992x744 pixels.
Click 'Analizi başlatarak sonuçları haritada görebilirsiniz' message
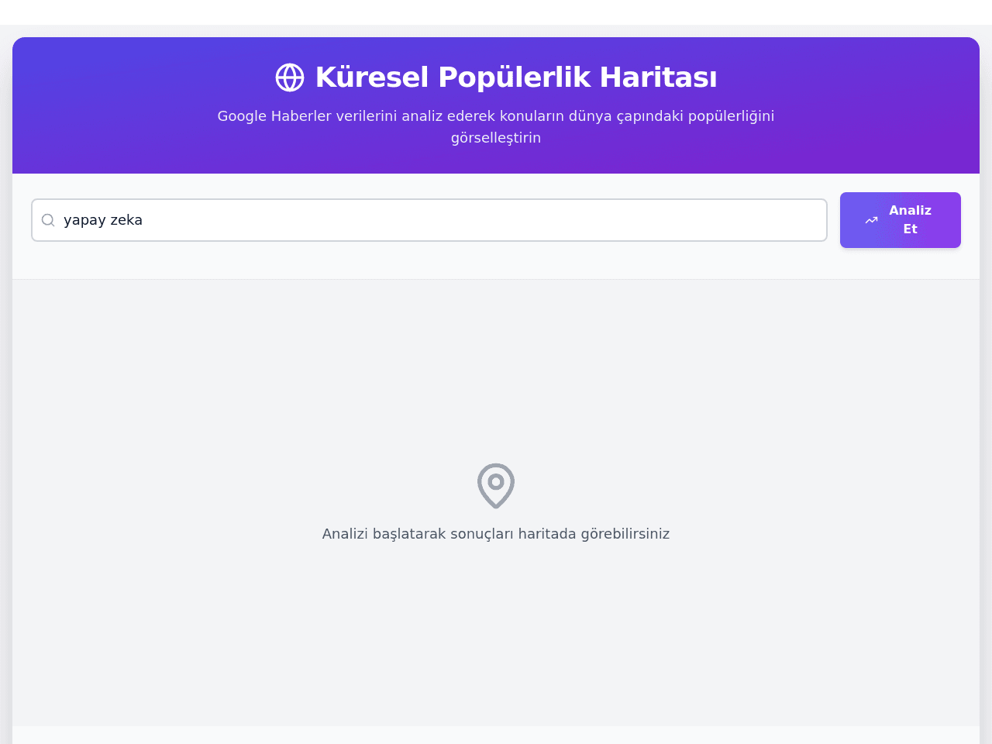pyautogui.click(x=496, y=534)
